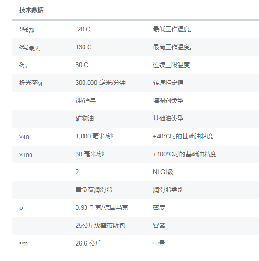259x261 pixels.
Task: Click the 25公斤级霍布斯包 container value
Action: 100,225
